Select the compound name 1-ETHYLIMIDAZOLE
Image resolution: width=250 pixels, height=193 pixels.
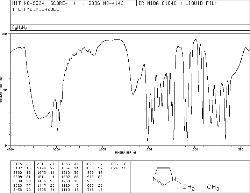click(x=36, y=9)
